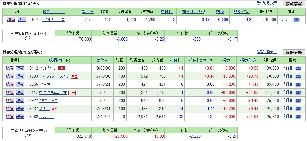
Task: Click the 決算 badge next to 中央自動車工業
Action: 72,93
